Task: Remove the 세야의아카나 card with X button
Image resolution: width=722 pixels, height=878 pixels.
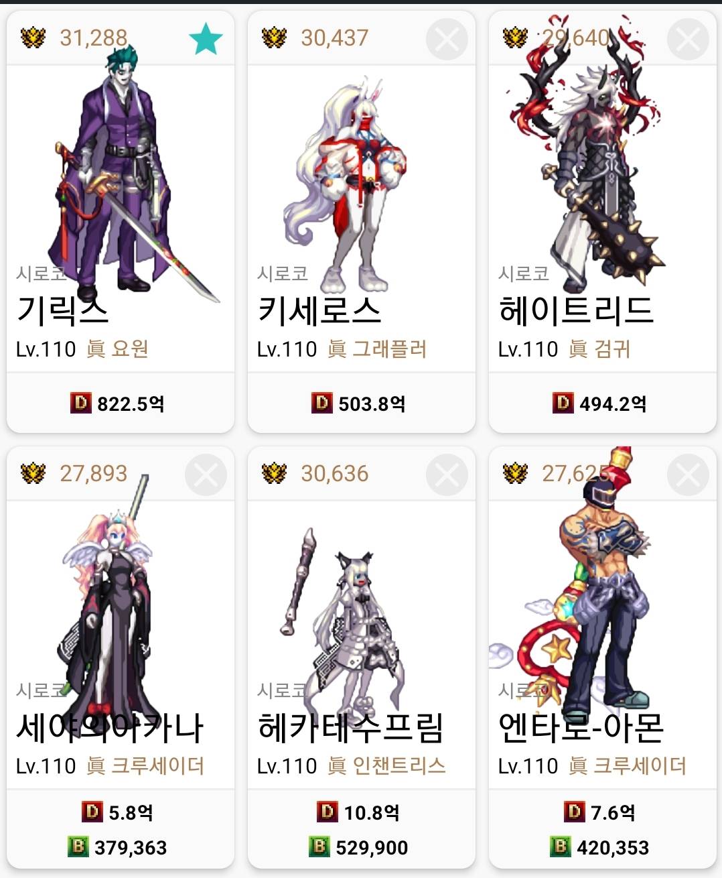Action: coord(206,475)
